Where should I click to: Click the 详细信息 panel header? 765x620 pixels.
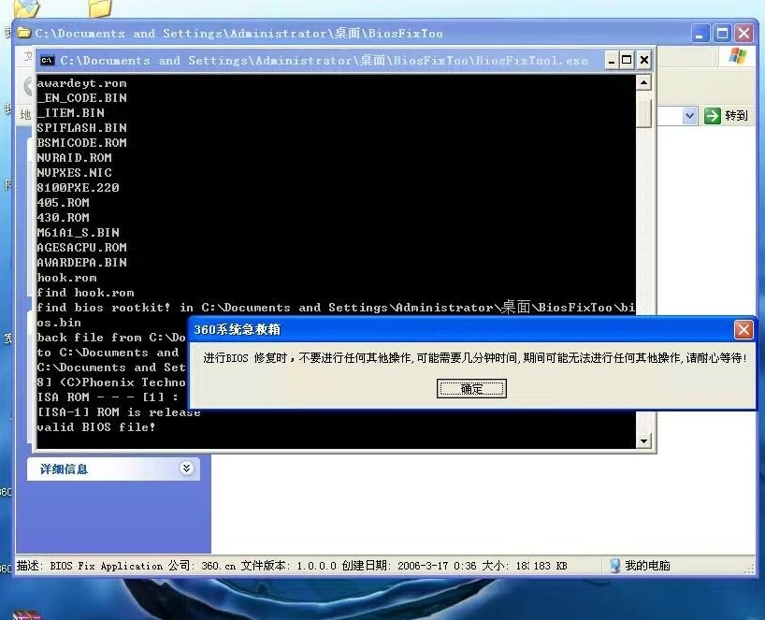coord(113,469)
